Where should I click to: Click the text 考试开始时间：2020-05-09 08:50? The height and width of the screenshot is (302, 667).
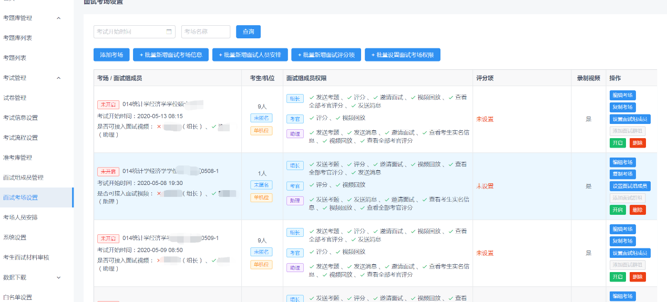(x=140, y=250)
